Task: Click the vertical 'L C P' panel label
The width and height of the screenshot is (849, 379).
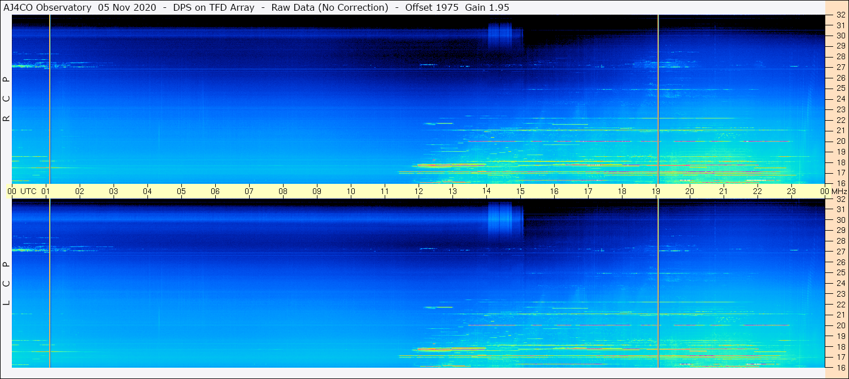Action: tap(6, 284)
